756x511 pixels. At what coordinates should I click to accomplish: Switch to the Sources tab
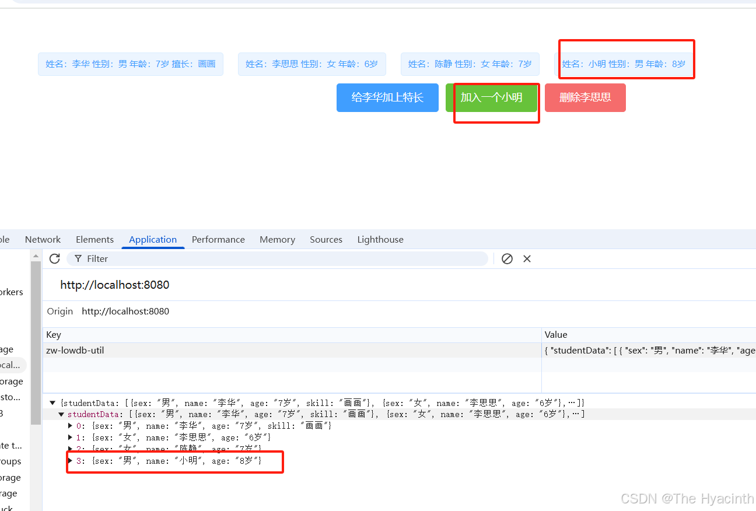point(325,239)
